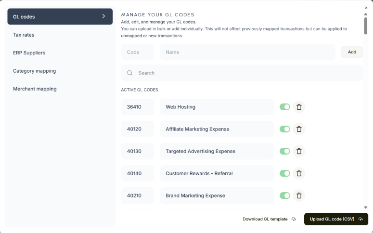Remove Targeted Advertising Expense via trash icon
Screen dimensions: 373x233
tap(299, 151)
